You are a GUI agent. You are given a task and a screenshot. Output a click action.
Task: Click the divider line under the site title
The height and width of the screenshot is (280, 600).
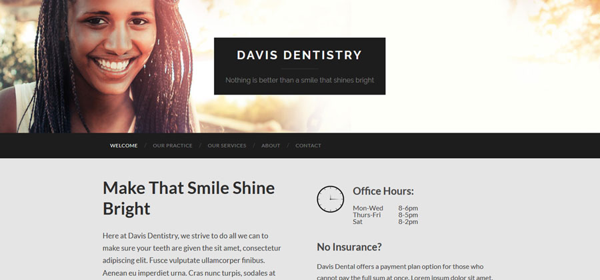click(x=299, y=69)
